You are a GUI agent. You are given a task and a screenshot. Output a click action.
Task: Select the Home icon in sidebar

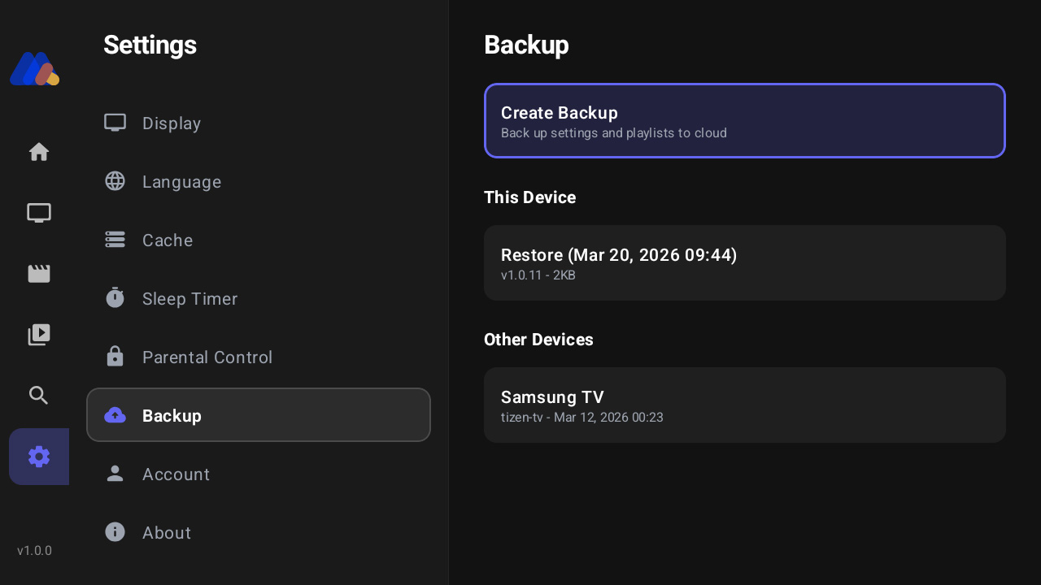[38, 152]
